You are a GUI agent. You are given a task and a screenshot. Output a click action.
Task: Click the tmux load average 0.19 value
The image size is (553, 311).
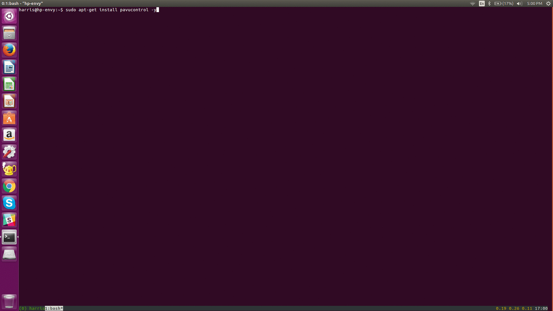[x=501, y=308]
